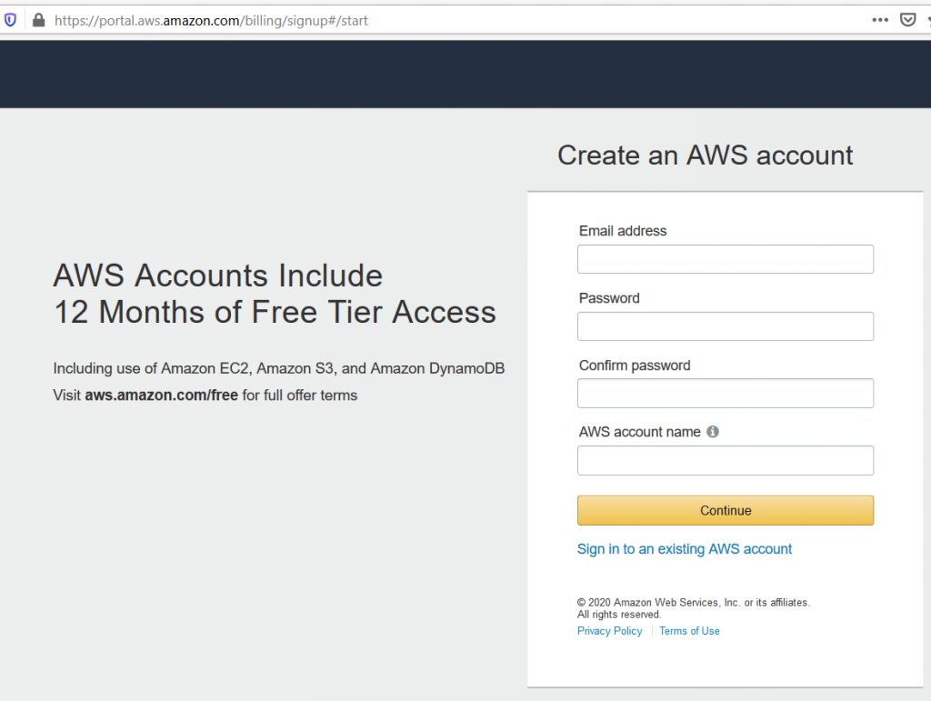Click the Save to Pocket icon
The image size is (931, 701).
click(907, 19)
